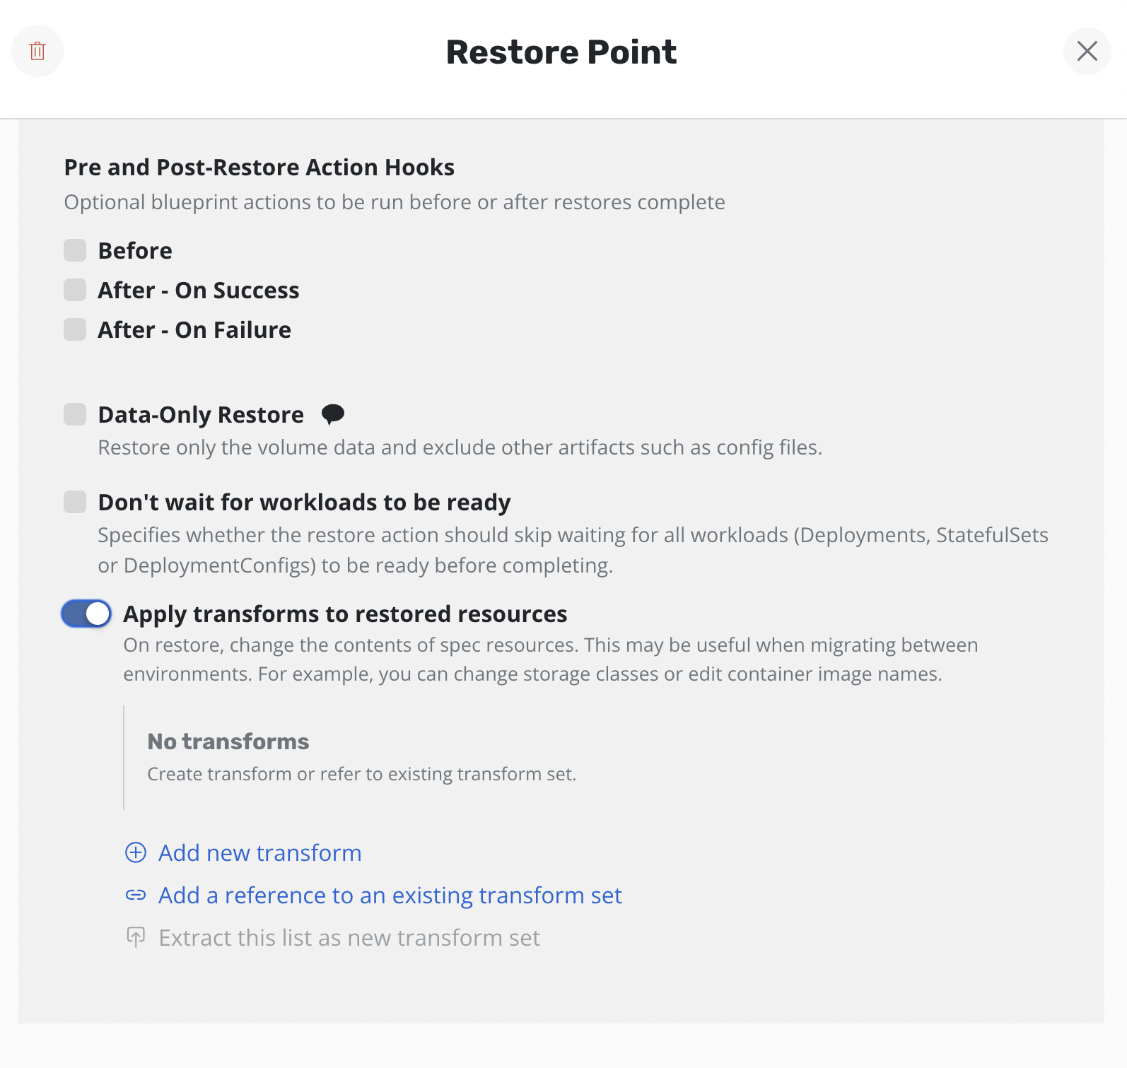Click the Apply transforms to restored resources label

tap(345, 614)
